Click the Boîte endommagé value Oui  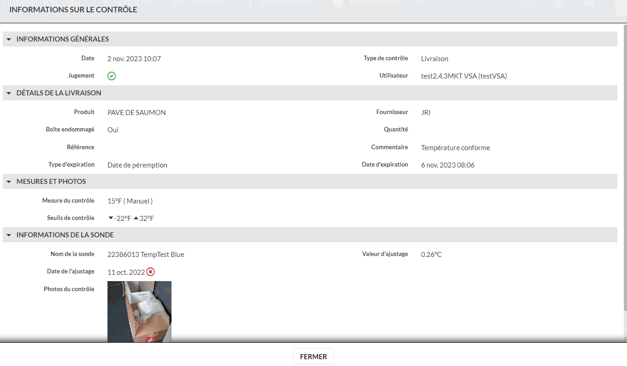(x=113, y=130)
